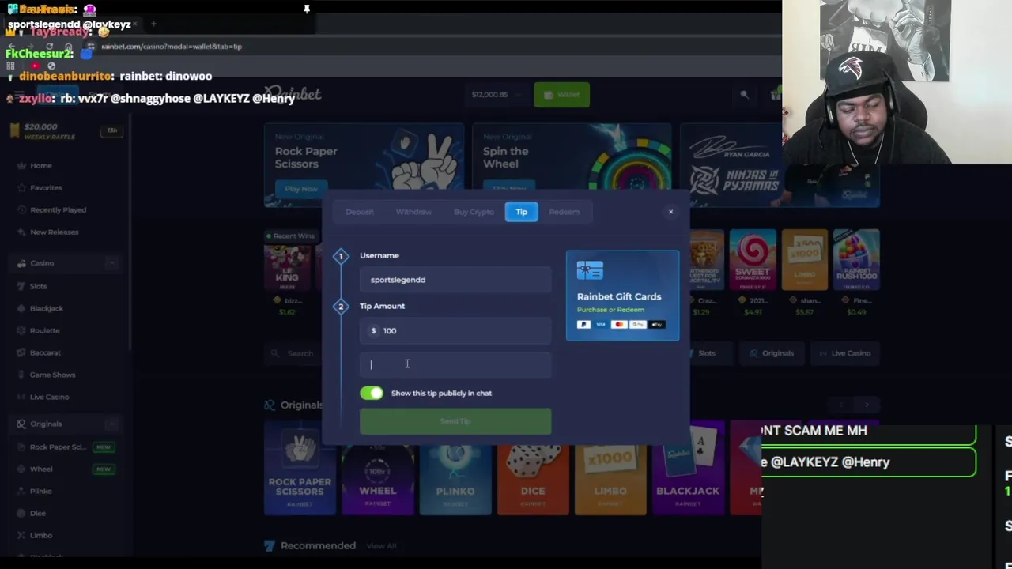
Task: Click the search icon in header
Action: (x=744, y=95)
